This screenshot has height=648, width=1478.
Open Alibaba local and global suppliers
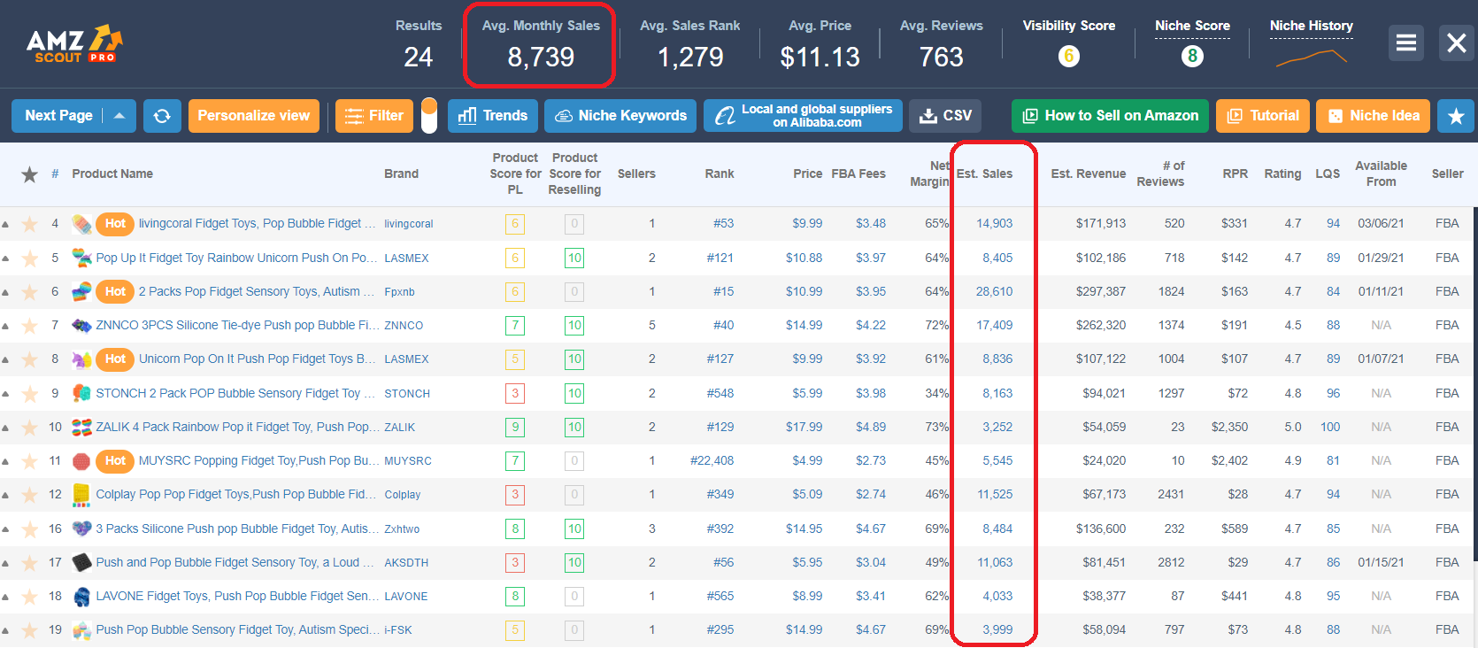tap(803, 116)
